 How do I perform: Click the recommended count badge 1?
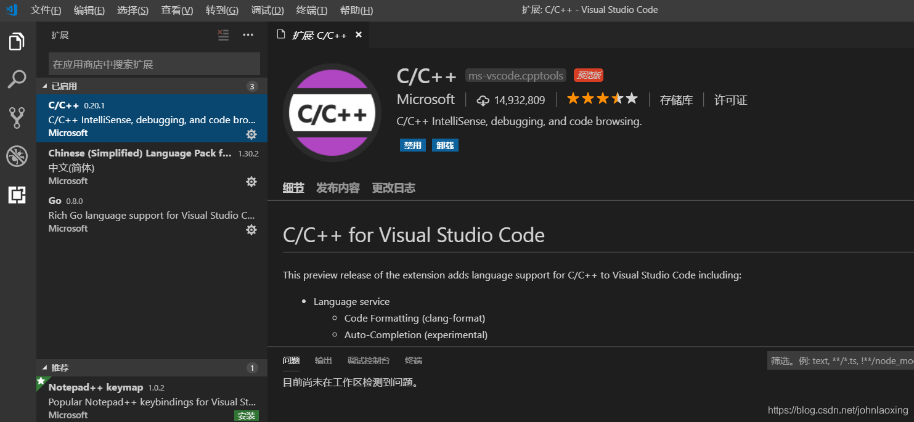tap(251, 368)
